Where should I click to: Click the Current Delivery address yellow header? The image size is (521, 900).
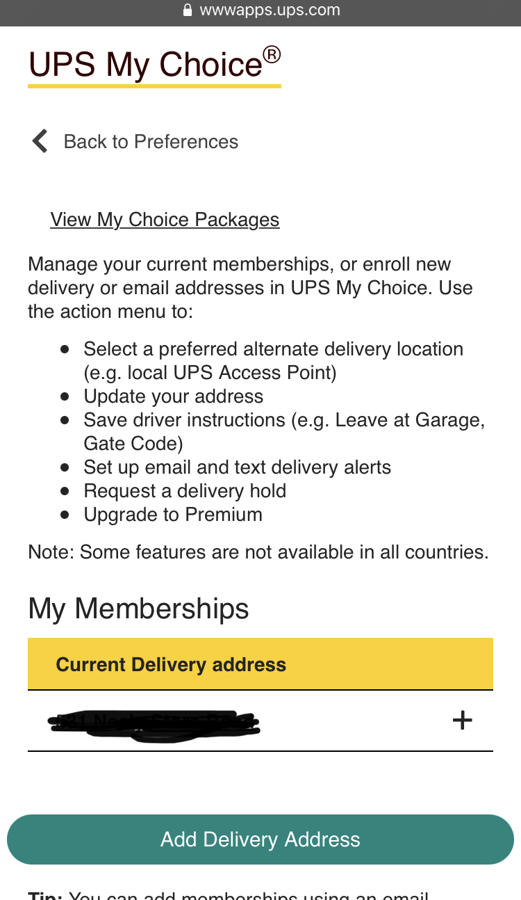click(x=260, y=664)
